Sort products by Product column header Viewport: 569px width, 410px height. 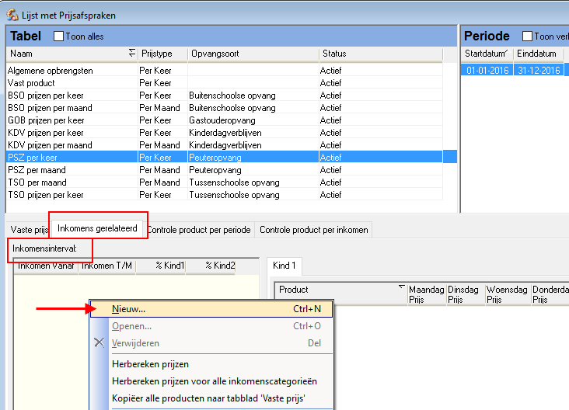point(340,290)
